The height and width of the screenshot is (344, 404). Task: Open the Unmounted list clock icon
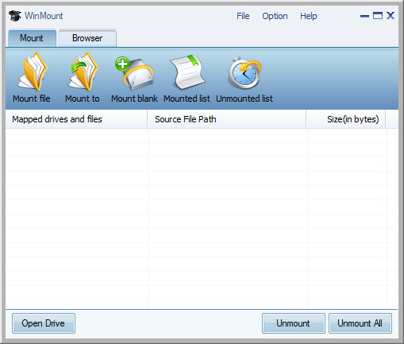click(x=244, y=72)
